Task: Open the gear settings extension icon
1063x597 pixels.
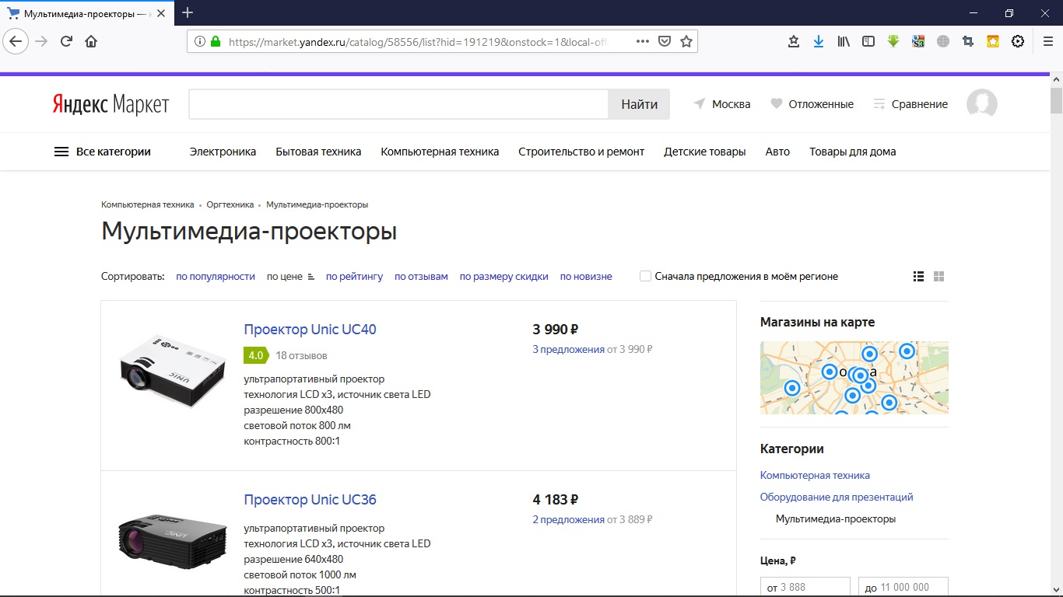Action: pyautogui.click(x=1018, y=41)
